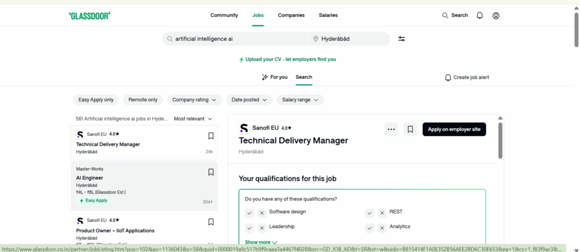Click the 561 jobs results count text
The width and height of the screenshot is (580, 252).
pos(121,119)
